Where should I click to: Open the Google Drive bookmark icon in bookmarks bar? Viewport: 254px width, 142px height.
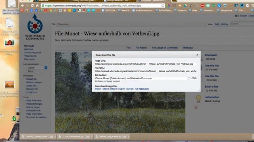tap(41, 11)
